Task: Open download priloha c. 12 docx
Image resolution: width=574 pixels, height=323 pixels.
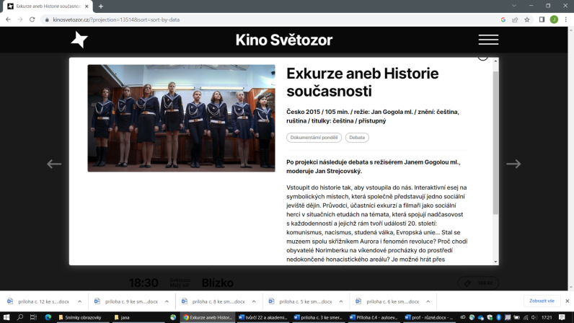Action: click(x=38, y=301)
